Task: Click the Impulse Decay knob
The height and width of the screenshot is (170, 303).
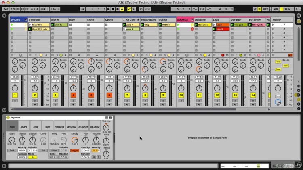Action: point(75,140)
